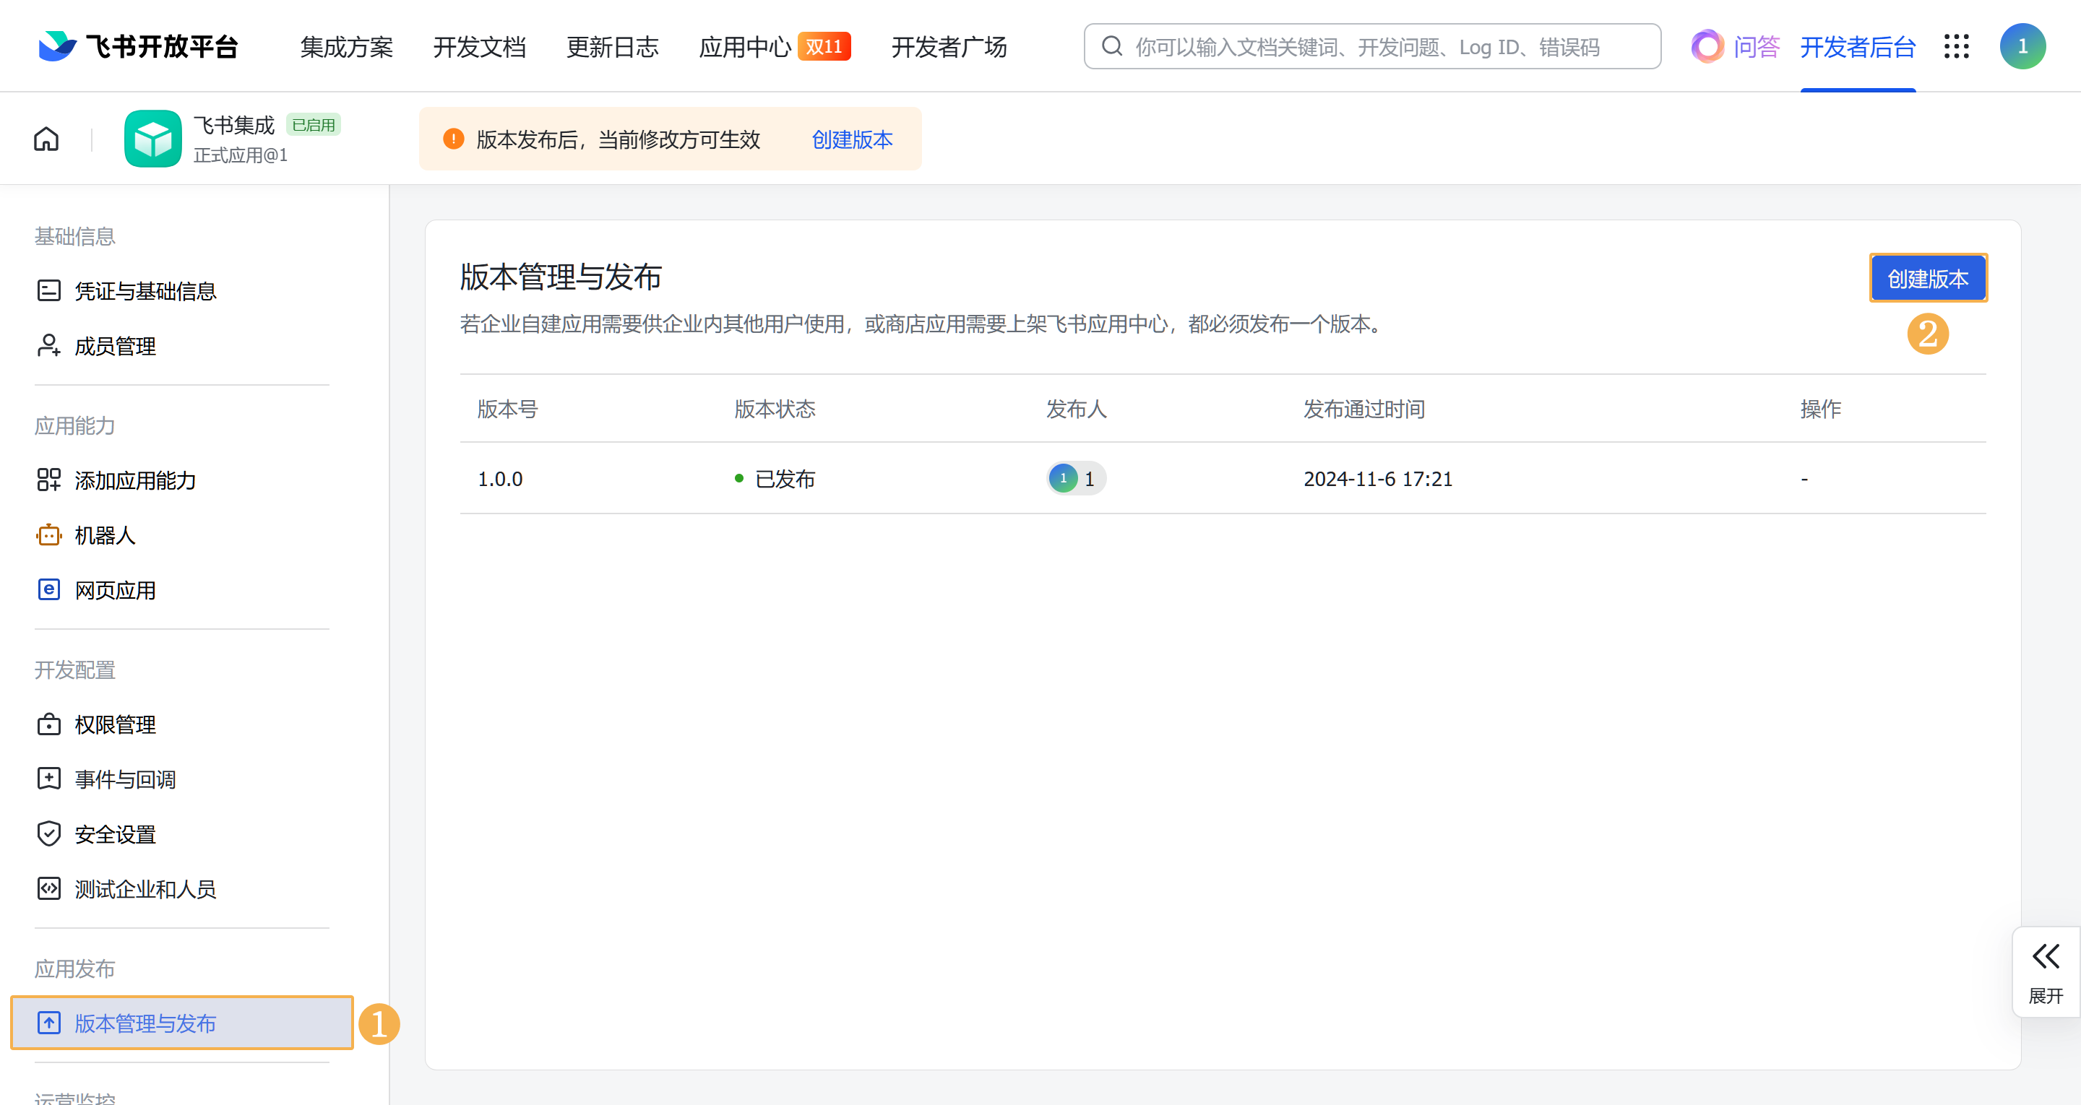Viewport: 2081px width, 1105px height.
Task: Click the home icon in breadcrumb
Action: click(x=46, y=139)
